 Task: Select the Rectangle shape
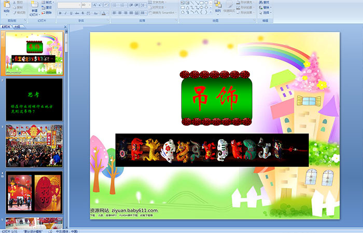(202, 3)
